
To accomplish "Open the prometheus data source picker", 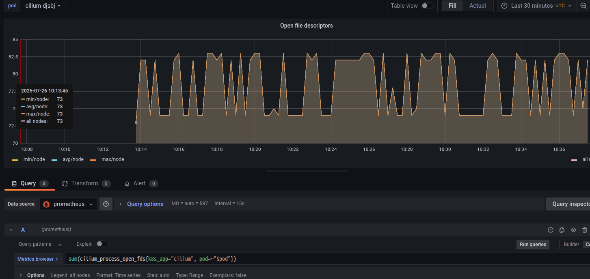I will 69,204.
